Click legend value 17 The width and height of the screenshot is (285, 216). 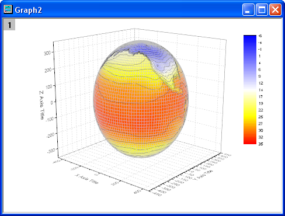260,96
